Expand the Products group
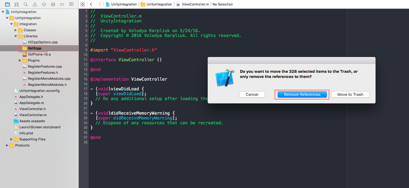 [x=7, y=145]
